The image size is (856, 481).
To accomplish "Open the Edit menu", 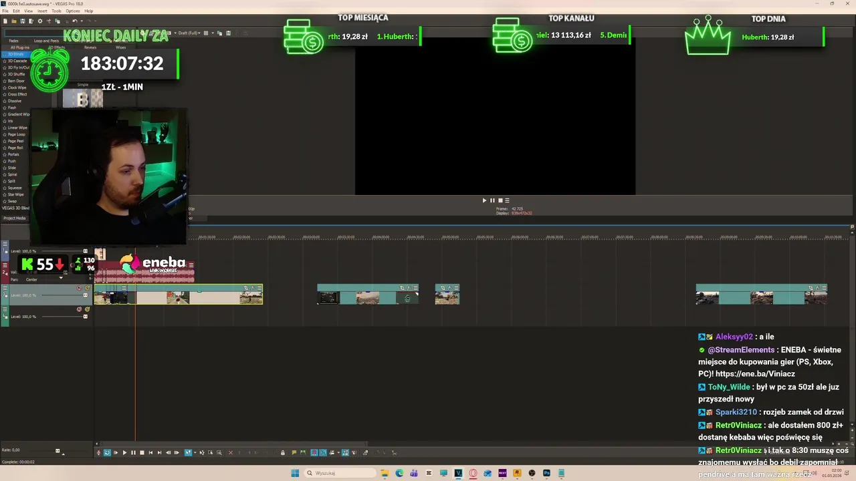I will click(16, 11).
